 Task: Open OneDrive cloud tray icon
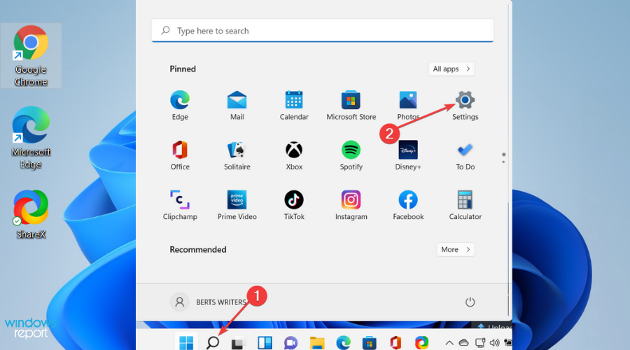(x=463, y=343)
